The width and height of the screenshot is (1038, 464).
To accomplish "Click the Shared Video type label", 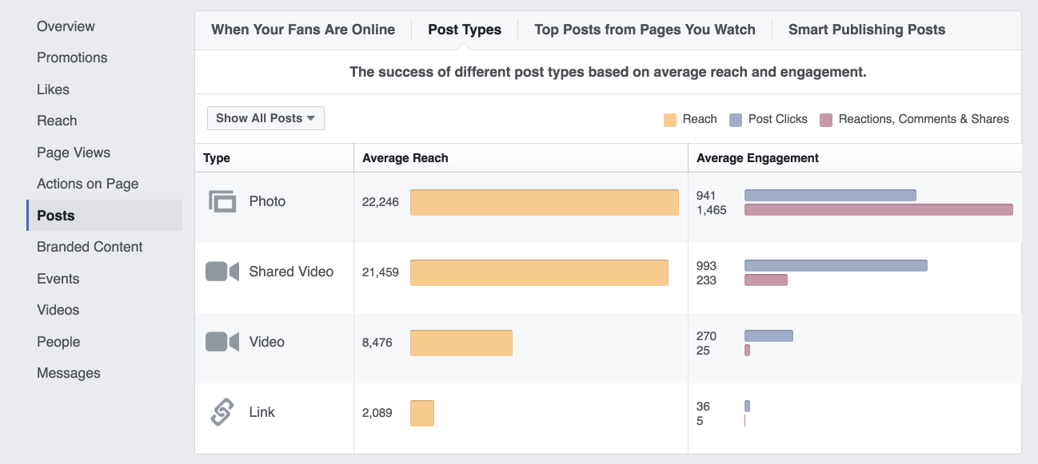I will coord(291,272).
